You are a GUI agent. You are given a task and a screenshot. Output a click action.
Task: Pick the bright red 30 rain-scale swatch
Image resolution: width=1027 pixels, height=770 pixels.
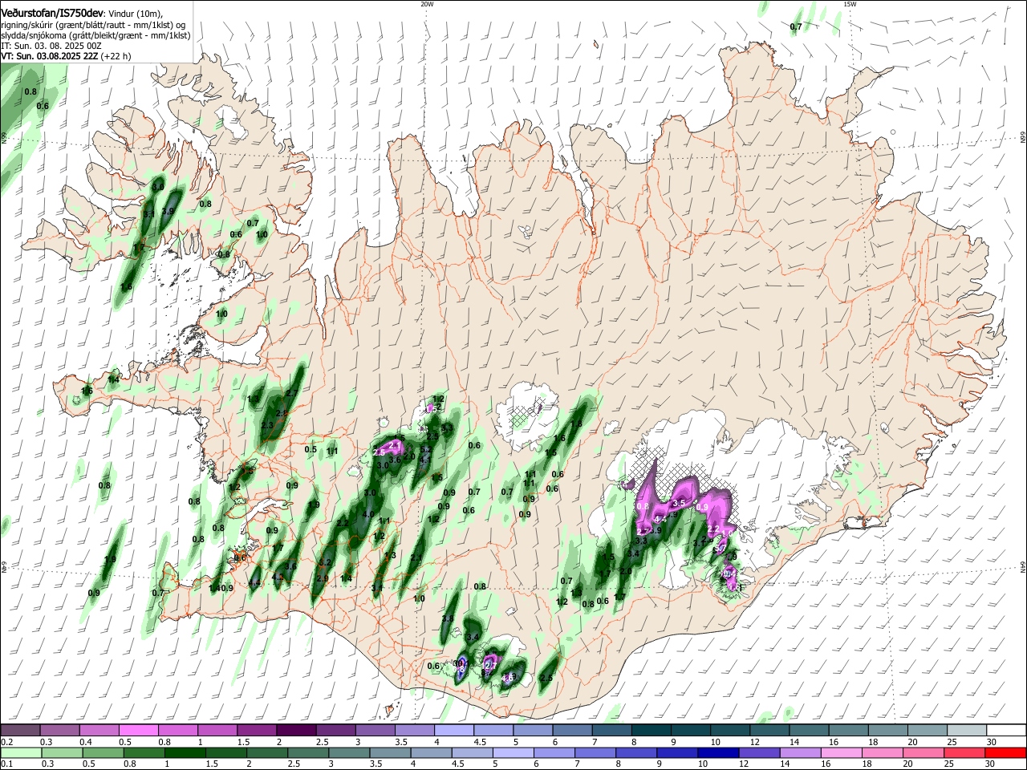click(x=1005, y=753)
